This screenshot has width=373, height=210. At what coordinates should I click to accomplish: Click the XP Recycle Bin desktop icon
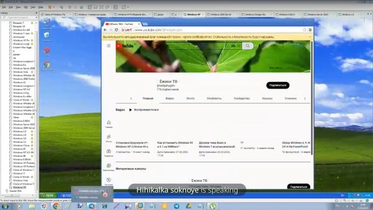click(x=47, y=36)
